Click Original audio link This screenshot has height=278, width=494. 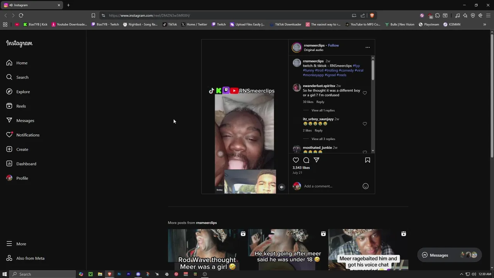[x=313, y=50]
